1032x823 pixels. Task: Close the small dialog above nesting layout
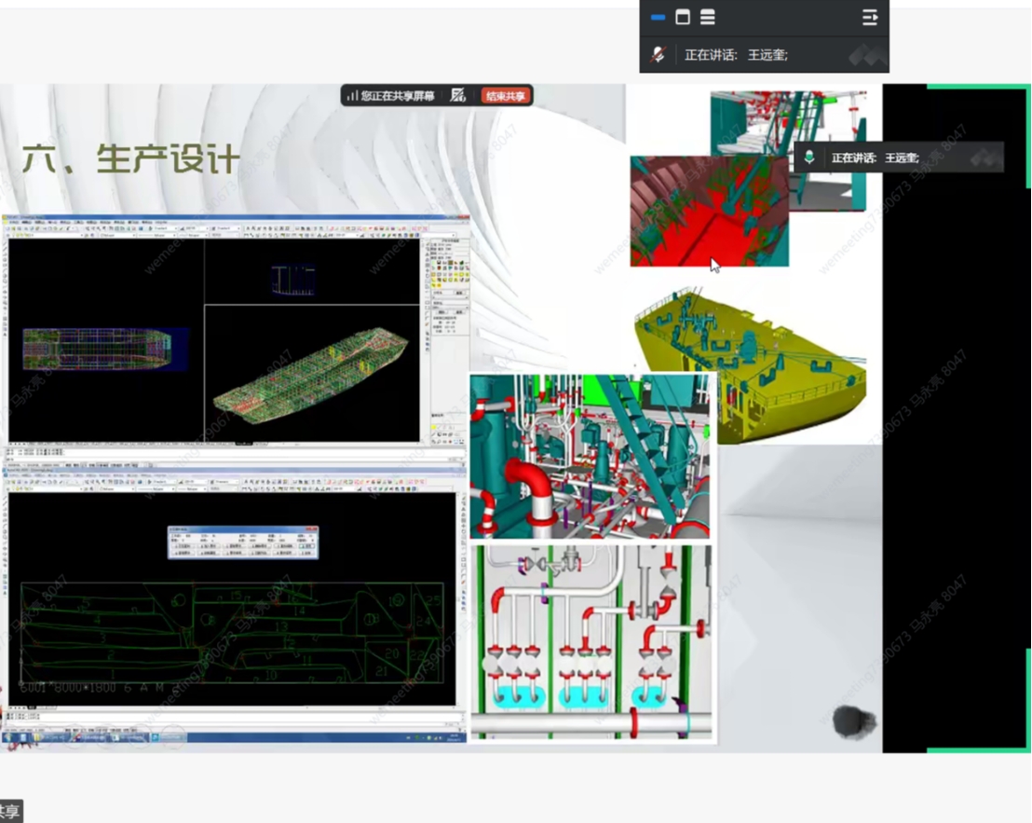point(312,530)
